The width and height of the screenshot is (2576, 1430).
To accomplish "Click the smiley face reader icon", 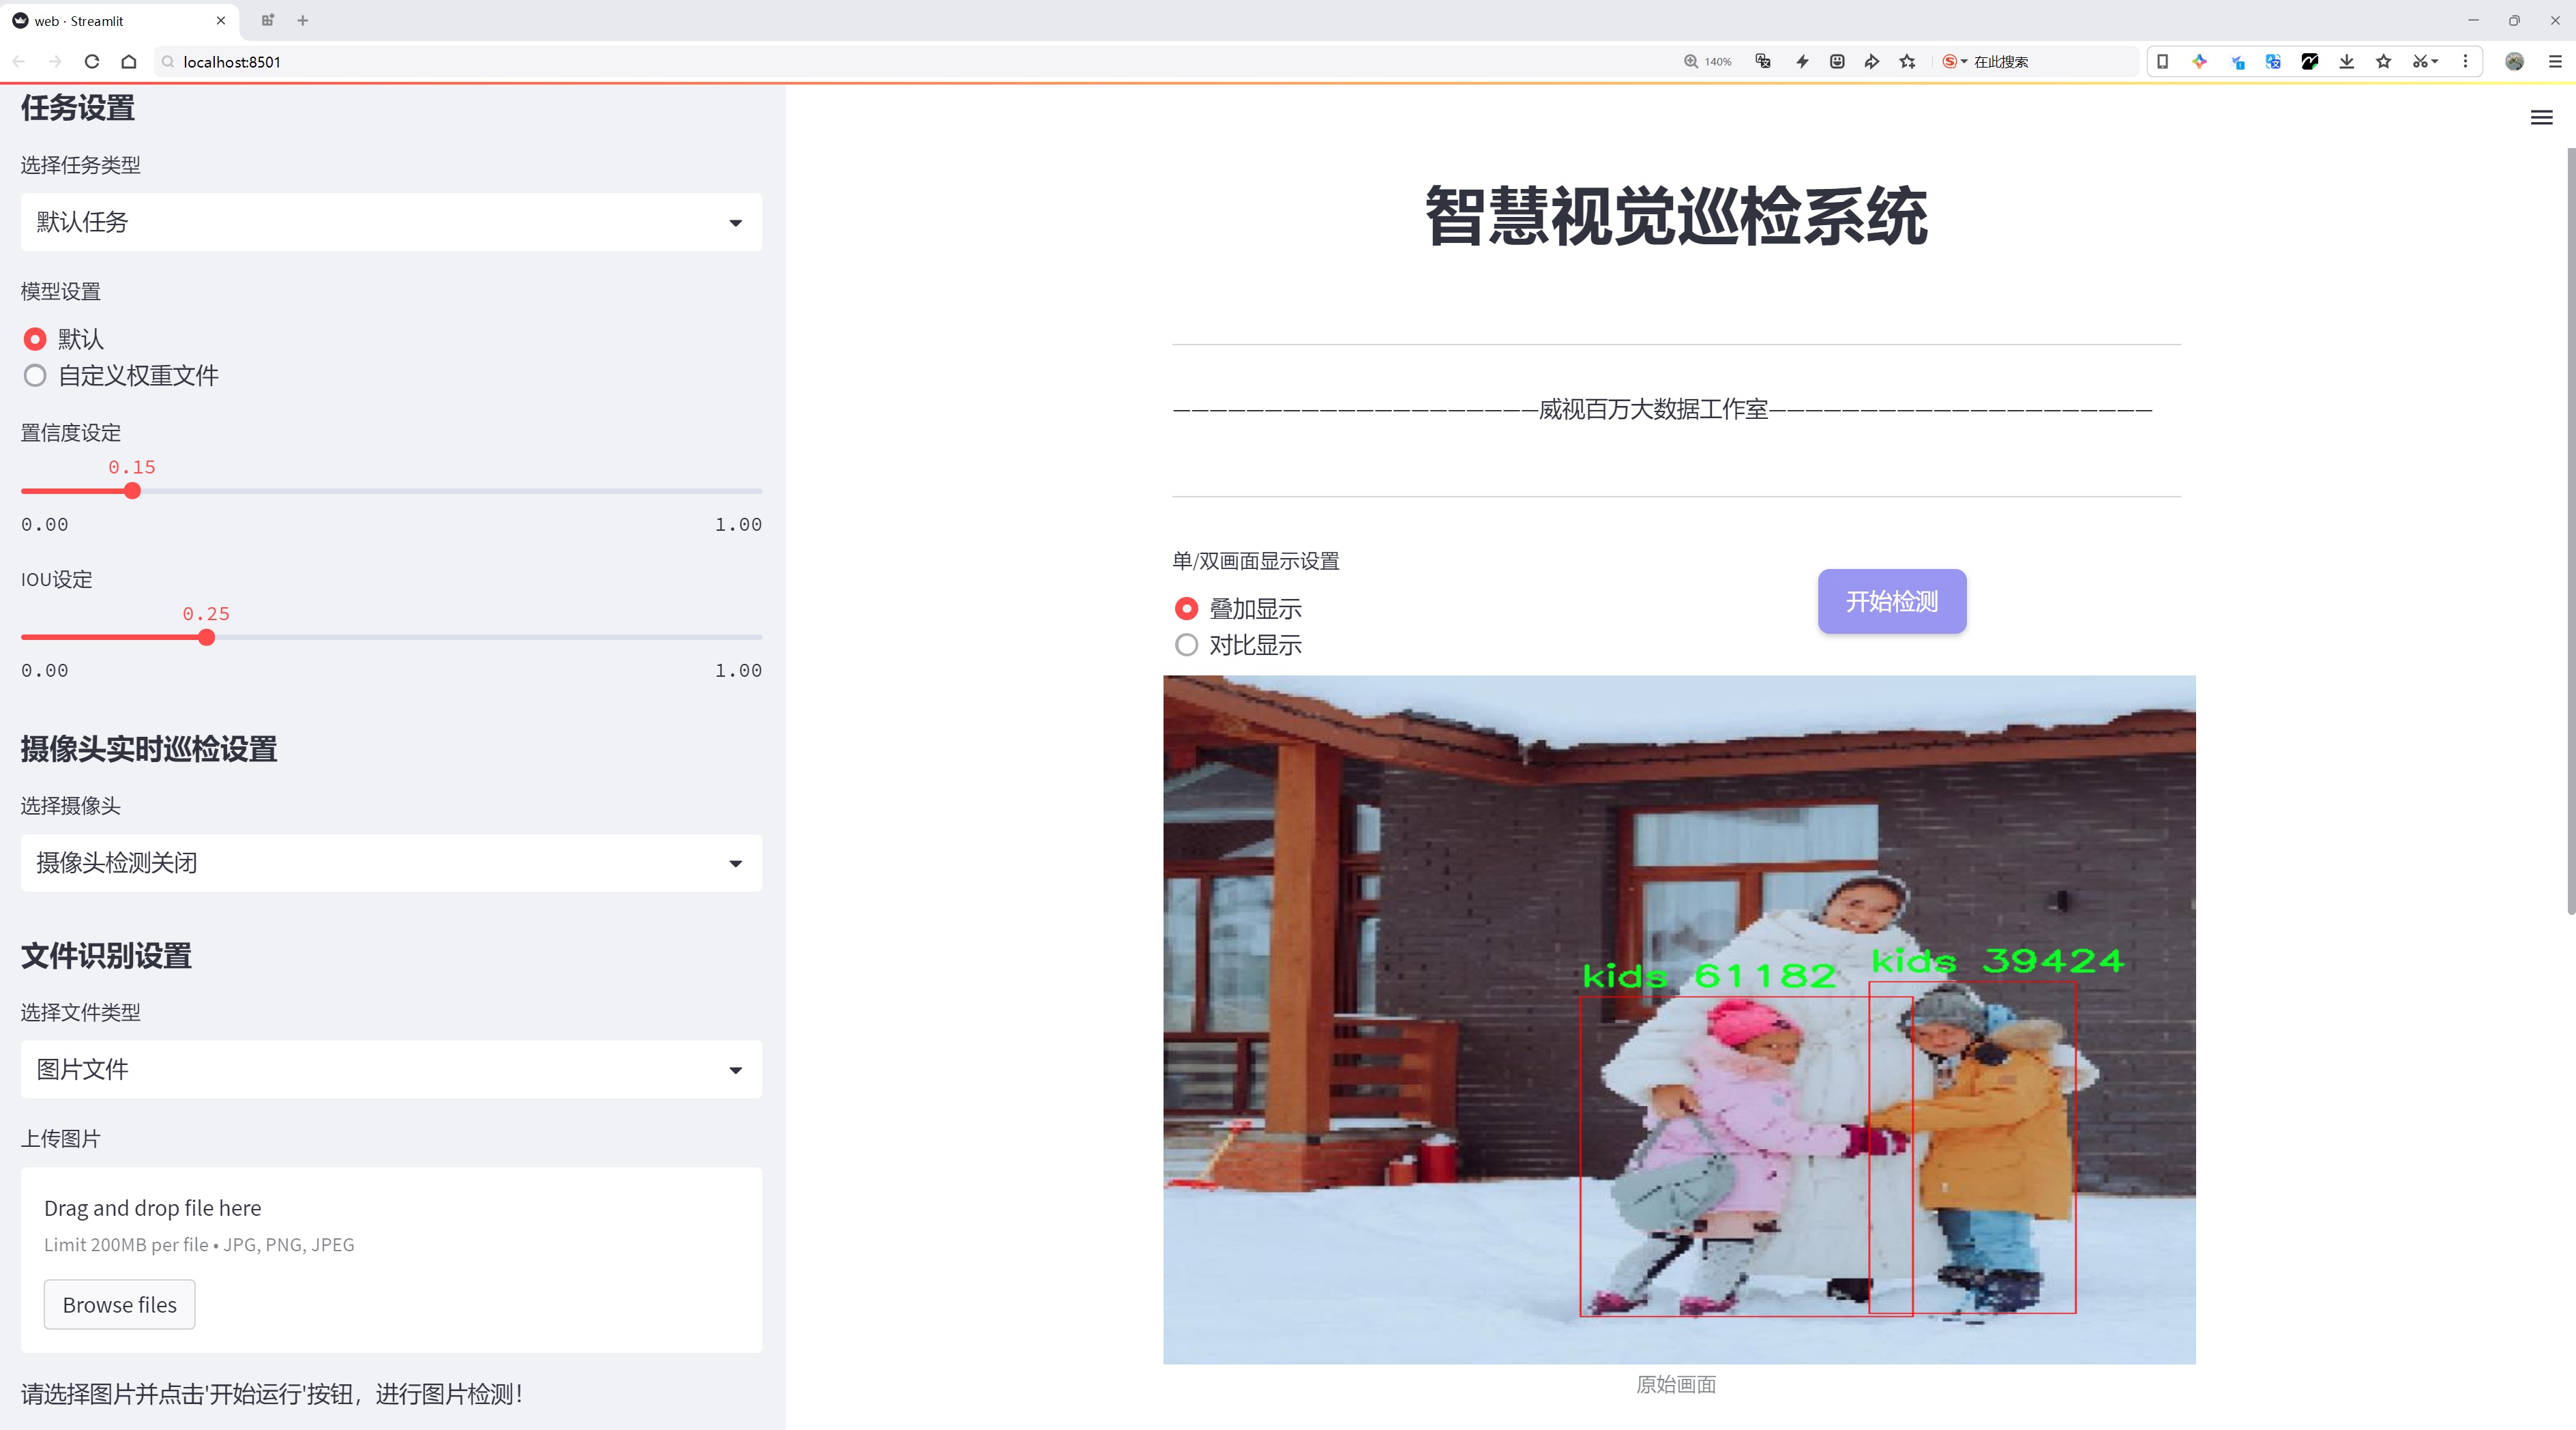I will 1837,62.
